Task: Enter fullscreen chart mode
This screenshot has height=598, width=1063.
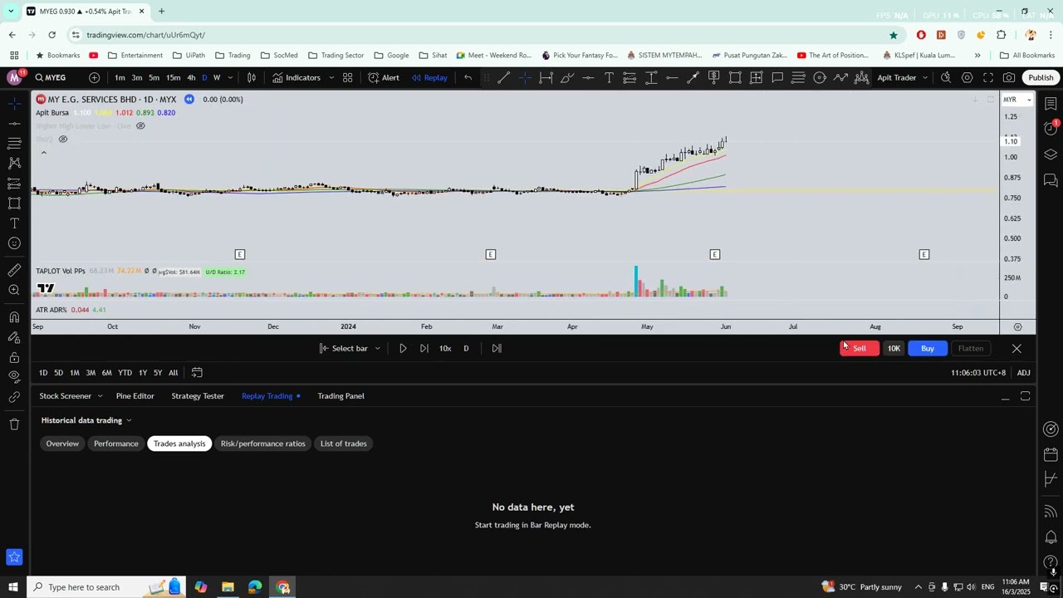Action: pos(988,77)
